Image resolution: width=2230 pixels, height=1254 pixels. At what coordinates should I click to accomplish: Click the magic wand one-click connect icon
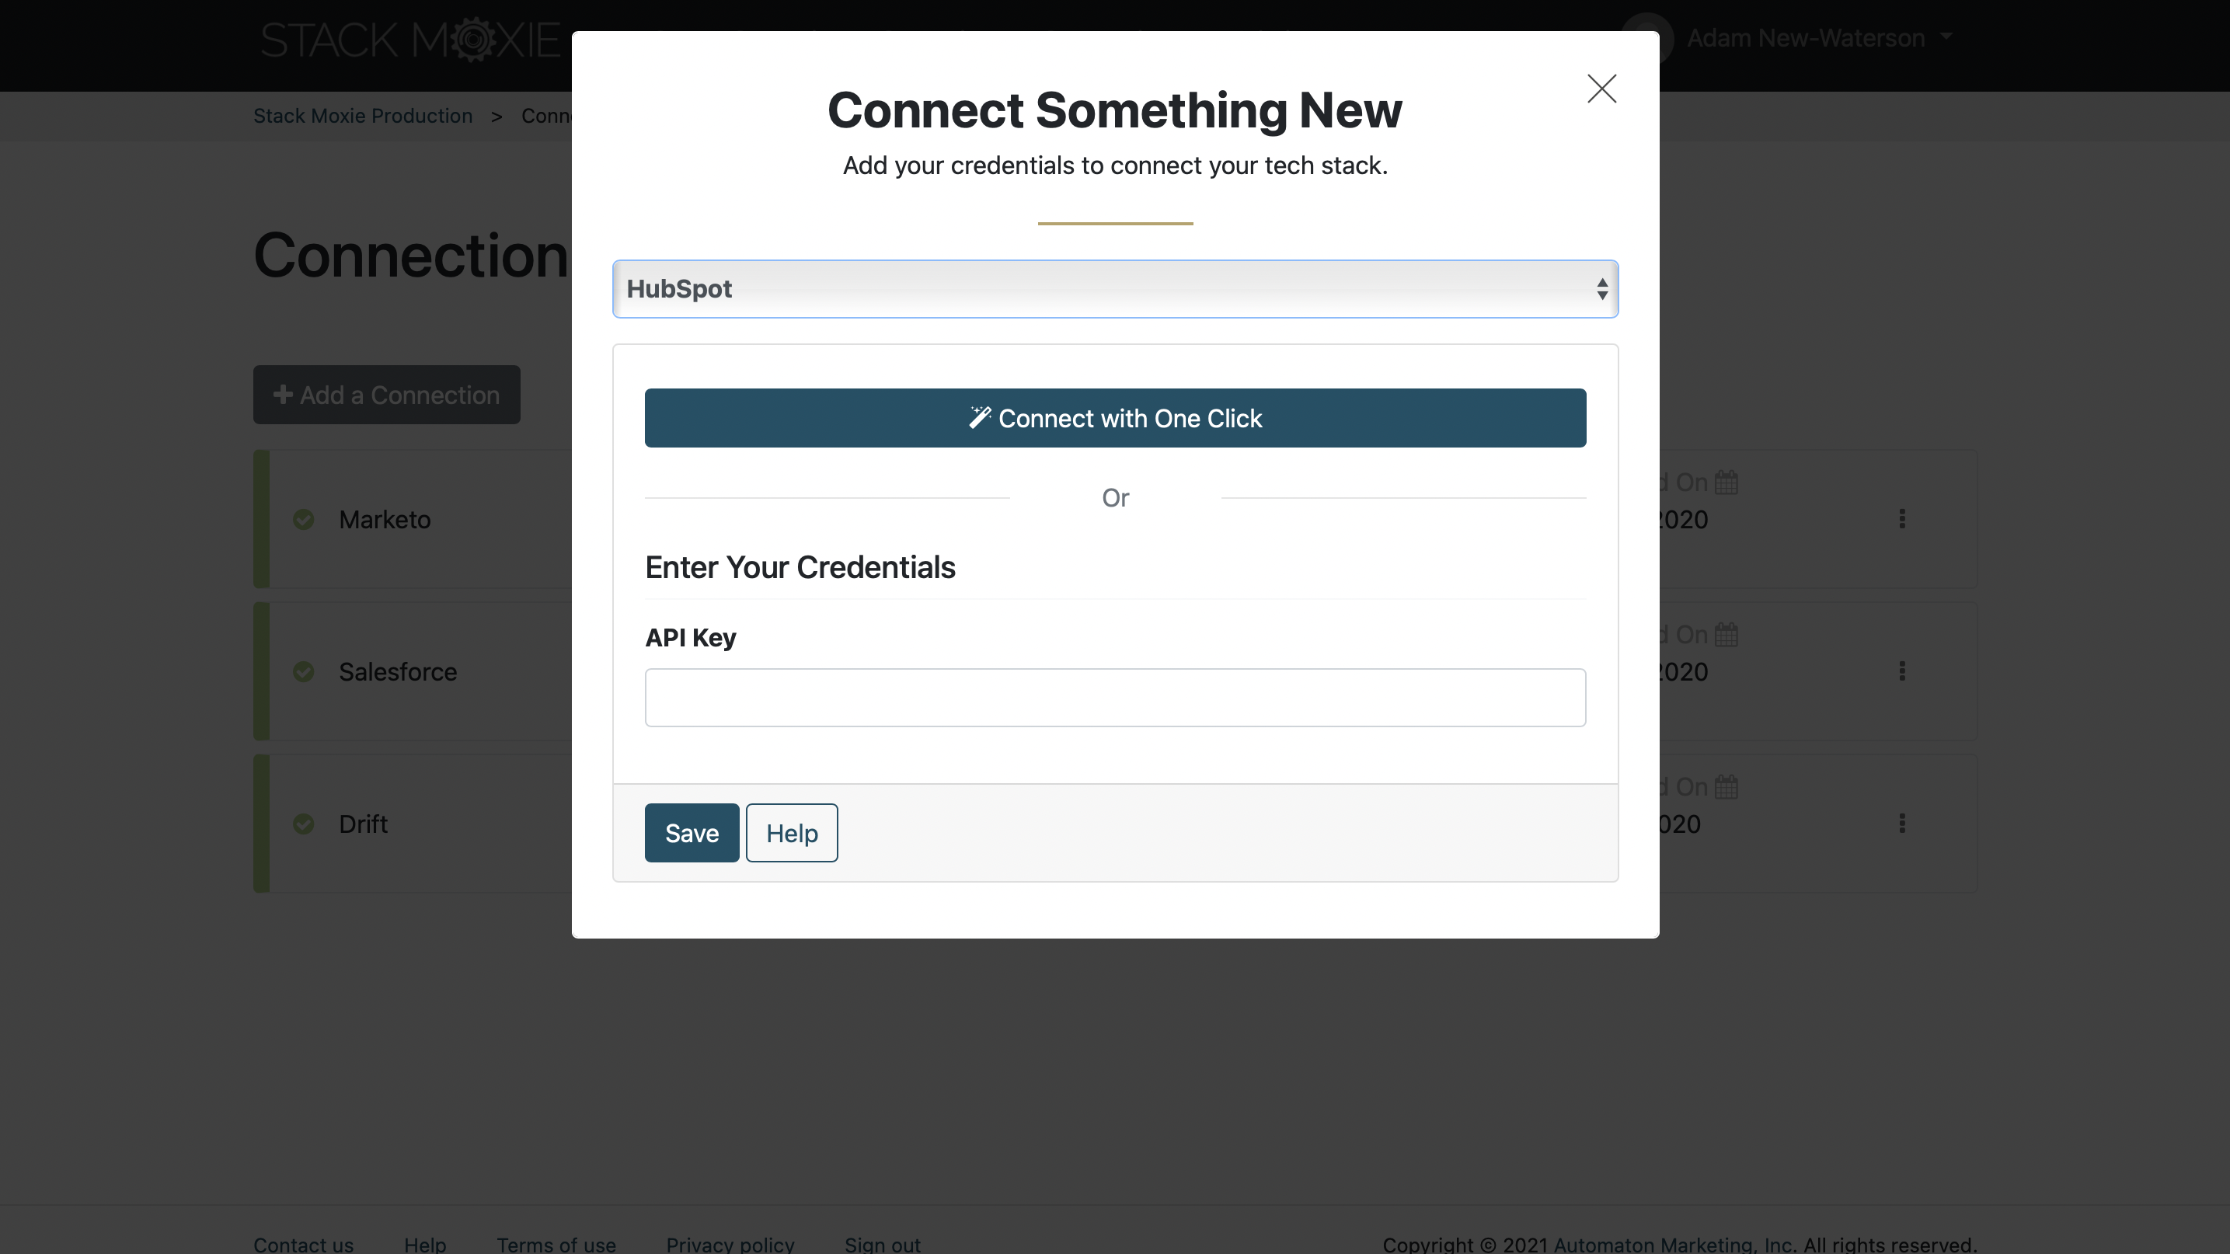(x=980, y=417)
